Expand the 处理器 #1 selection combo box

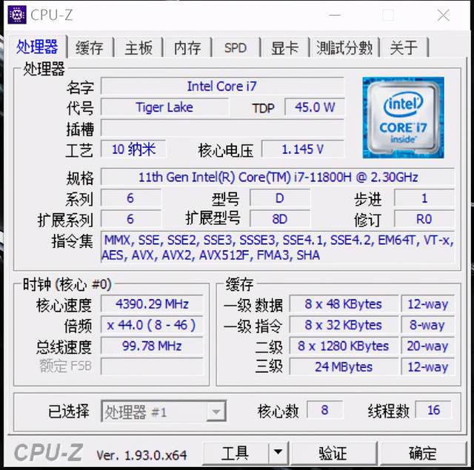click(164, 411)
